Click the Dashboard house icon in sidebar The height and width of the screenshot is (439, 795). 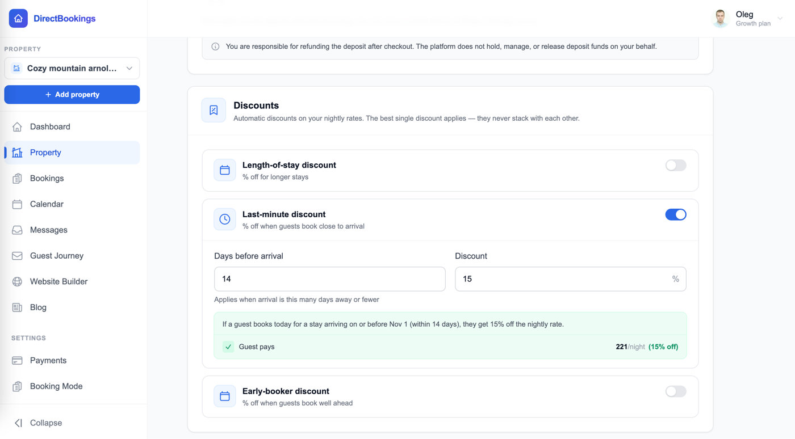(x=17, y=126)
